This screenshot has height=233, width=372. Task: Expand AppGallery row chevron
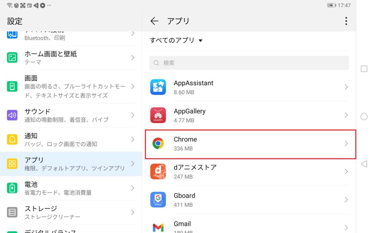click(346, 115)
